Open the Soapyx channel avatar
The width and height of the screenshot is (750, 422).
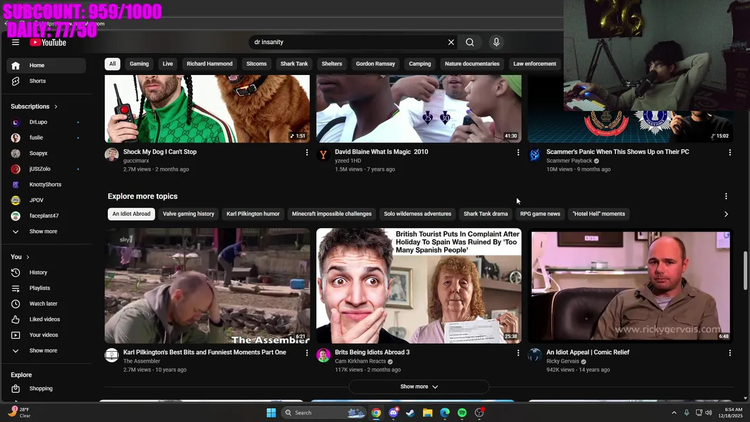(16, 153)
